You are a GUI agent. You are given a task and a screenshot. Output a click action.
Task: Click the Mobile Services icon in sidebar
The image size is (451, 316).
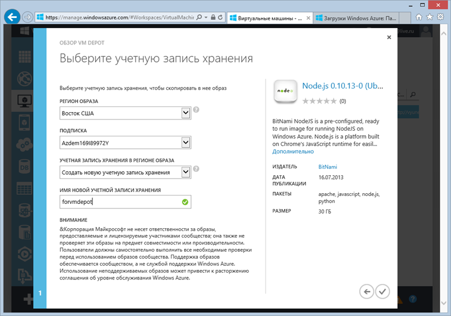pos(24,123)
